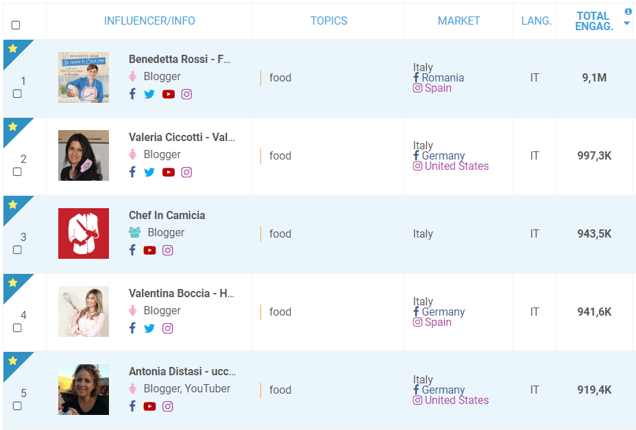Open Valentina Boccia's Twitter icon
Image resolution: width=636 pixels, height=430 pixels.
(149, 328)
